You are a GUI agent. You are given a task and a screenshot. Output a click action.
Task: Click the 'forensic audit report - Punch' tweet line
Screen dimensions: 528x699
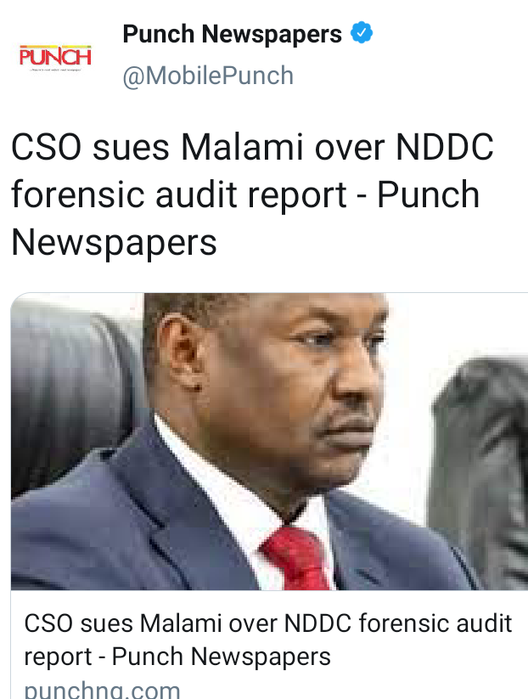pos(245,194)
